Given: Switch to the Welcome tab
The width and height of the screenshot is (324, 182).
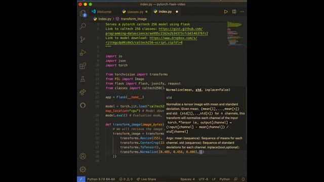Looking at the screenshot, I should (x=101, y=12).
